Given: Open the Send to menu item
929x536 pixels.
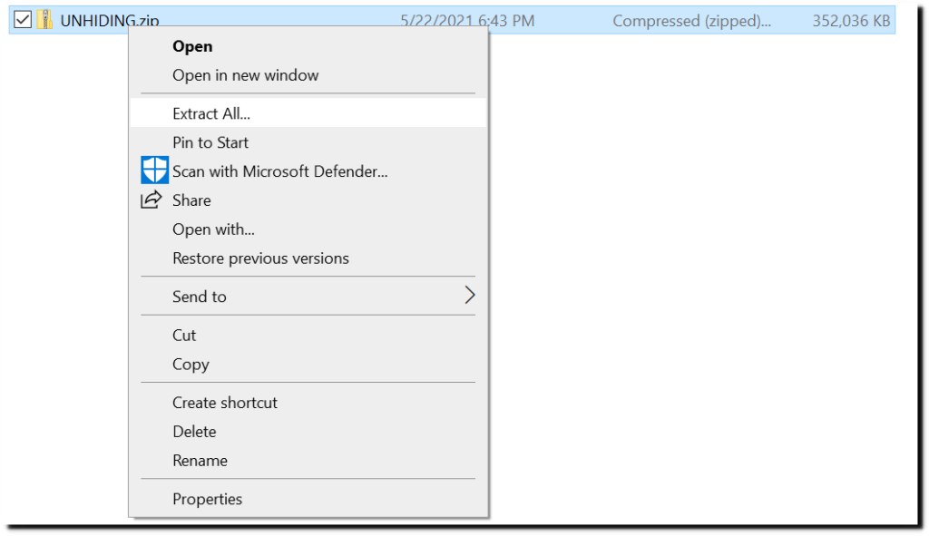Looking at the screenshot, I should (x=308, y=297).
